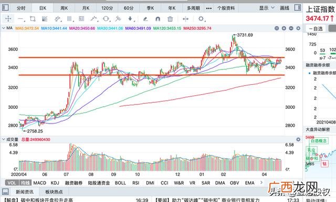This screenshot has height=202, width=336.
Task: Select the CCI indicator
Action: tap(164, 183)
